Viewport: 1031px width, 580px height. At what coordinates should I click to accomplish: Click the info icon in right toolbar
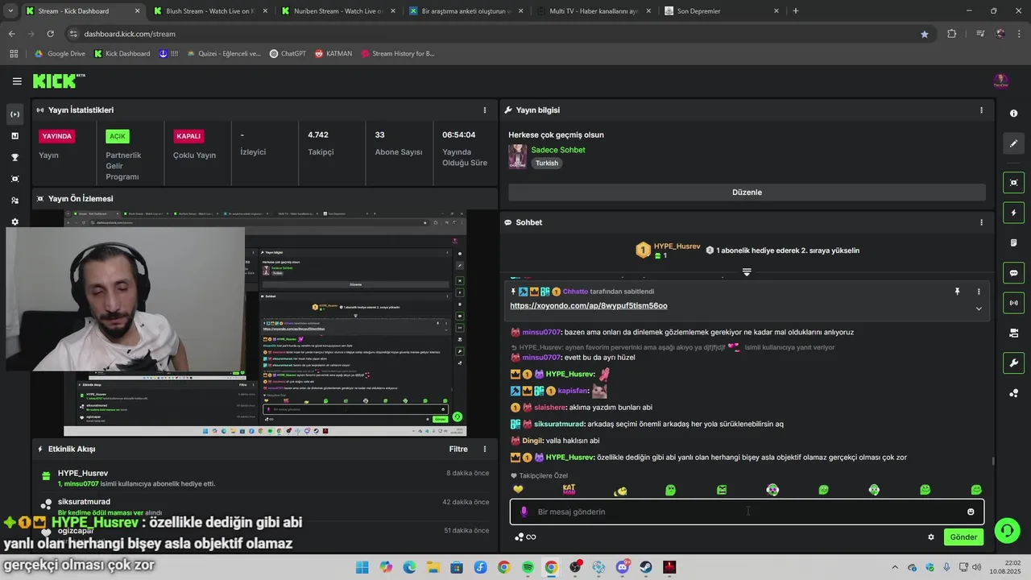pyautogui.click(x=1013, y=114)
